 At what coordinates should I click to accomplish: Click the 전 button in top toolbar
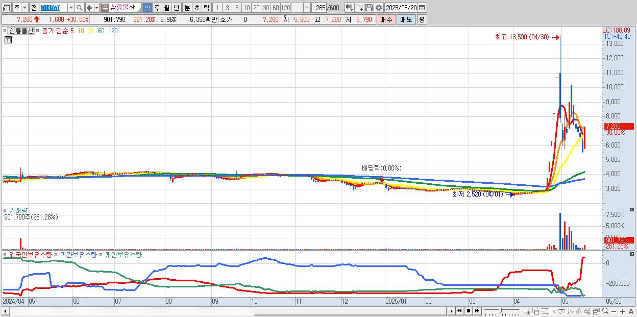pyautogui.click(x=34, y=8)
